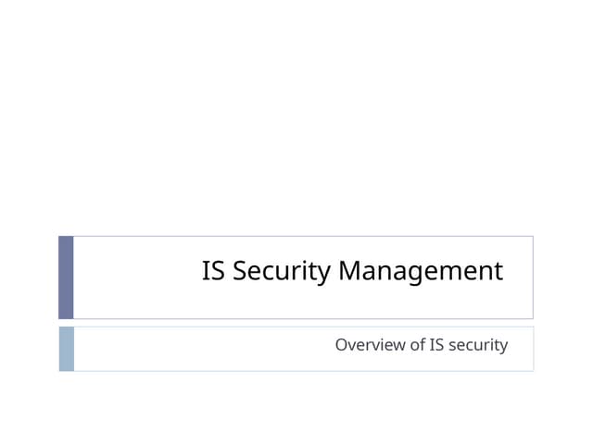Select the light blue subtitle accent bar
The width and height of the screenshot is (593, 444).
(66, 349)
